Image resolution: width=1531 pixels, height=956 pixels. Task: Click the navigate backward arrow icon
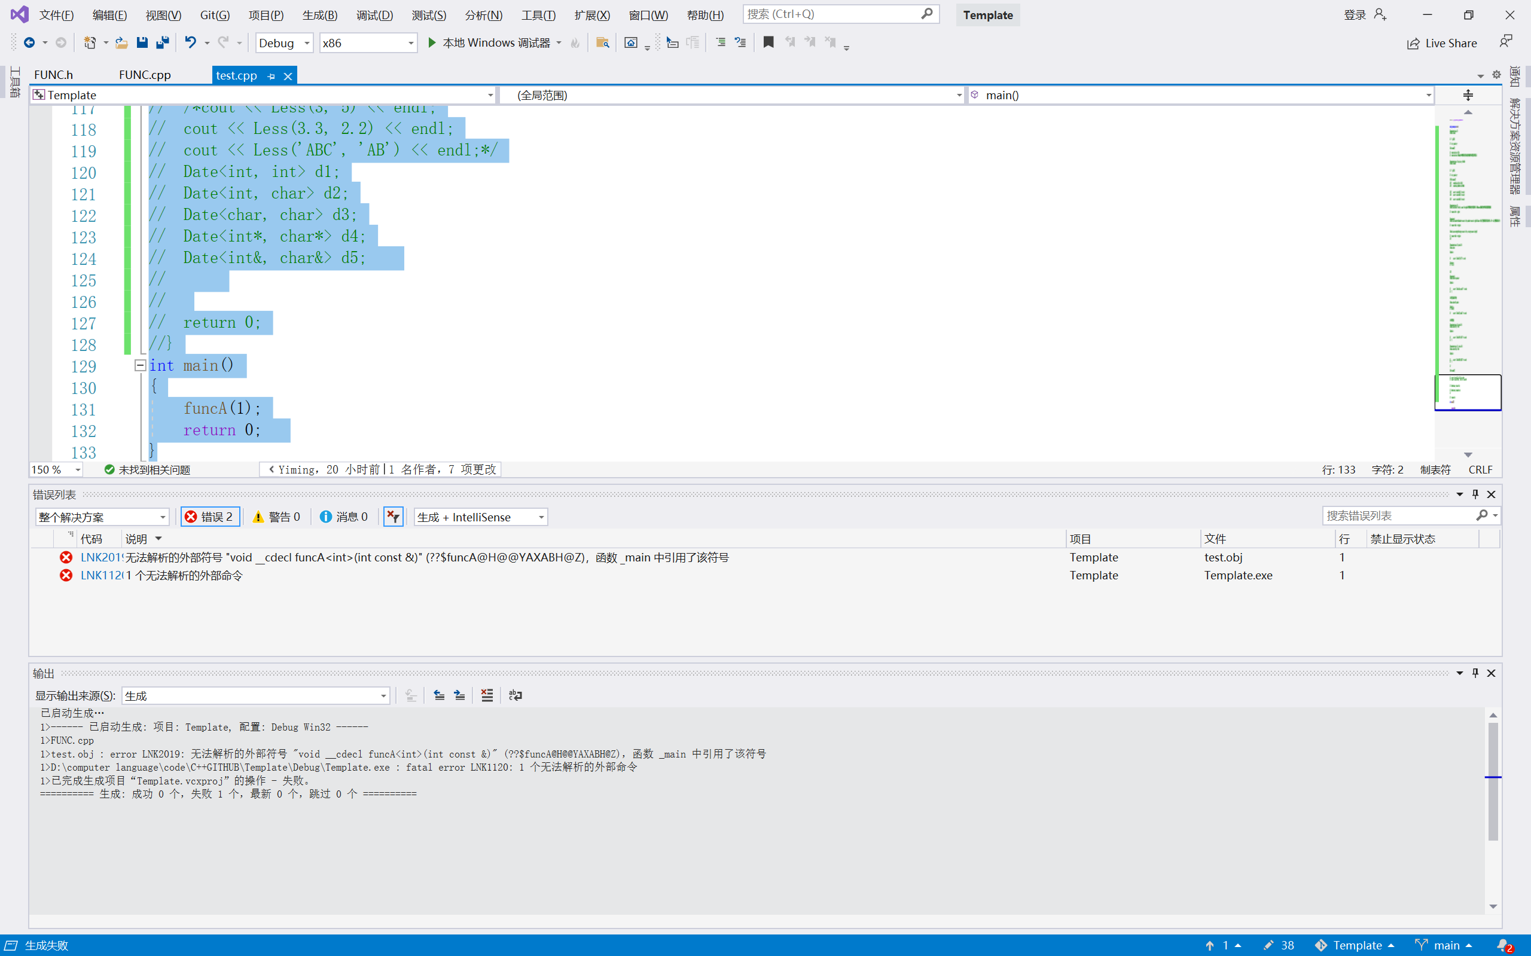pyautogui.click(x=29, y=43)
